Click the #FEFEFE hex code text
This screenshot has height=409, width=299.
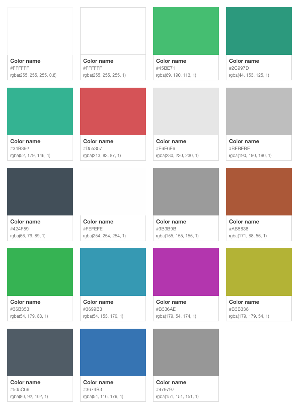click(93, 229)
